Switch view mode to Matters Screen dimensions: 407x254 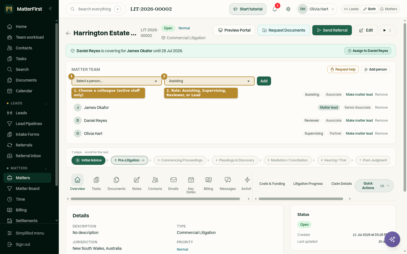pyautogui.click(x=389, y=9)
